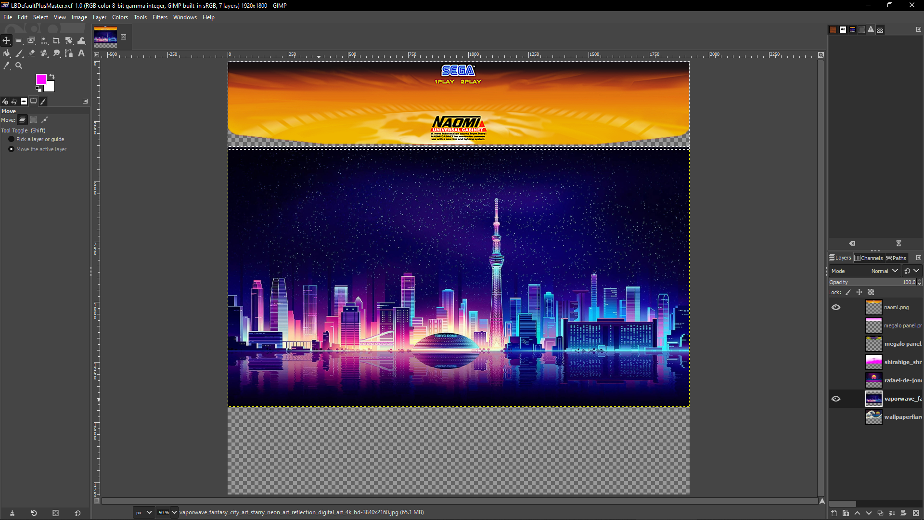Viewport: 924px width, 520px height.
Task: Open the Filters menu
Action: tap(160, 17)
